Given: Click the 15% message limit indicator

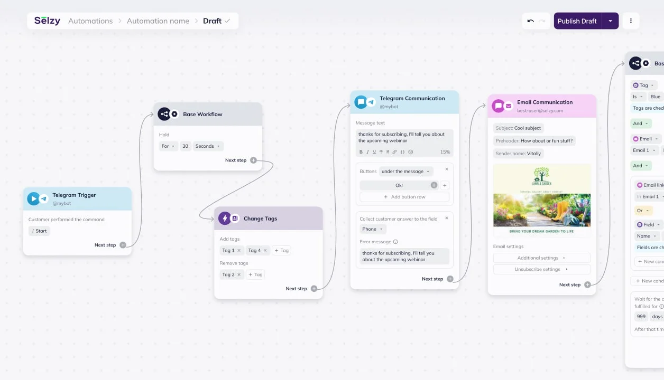Looking at the screenshot, I should (x=445, y=152).
